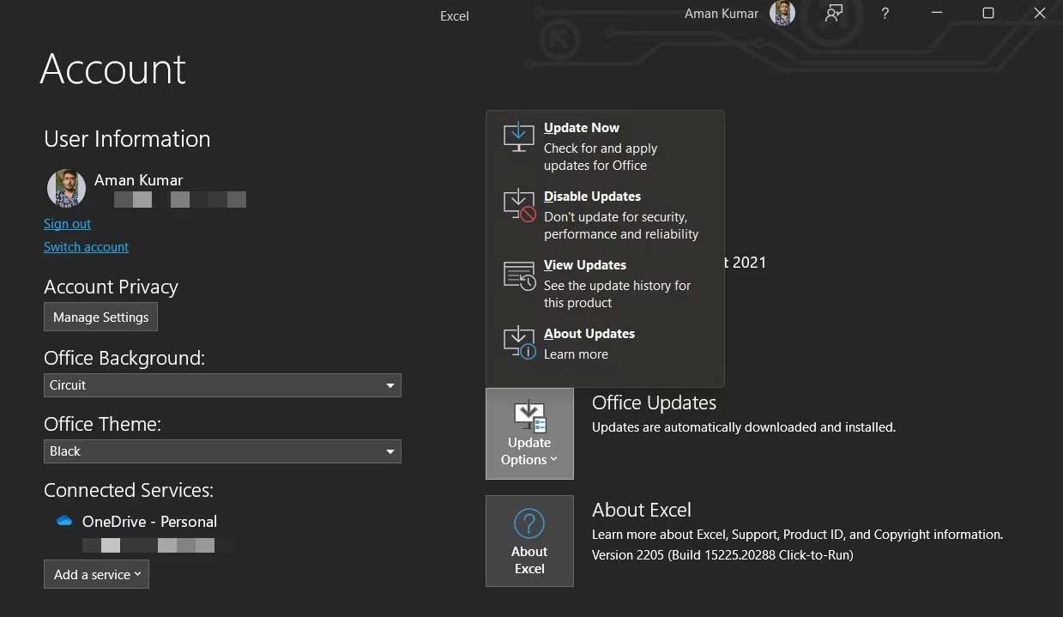Expand the Add a service dropdown
The width and height of the screenshot is (1063, 617).
click(96, 574)
